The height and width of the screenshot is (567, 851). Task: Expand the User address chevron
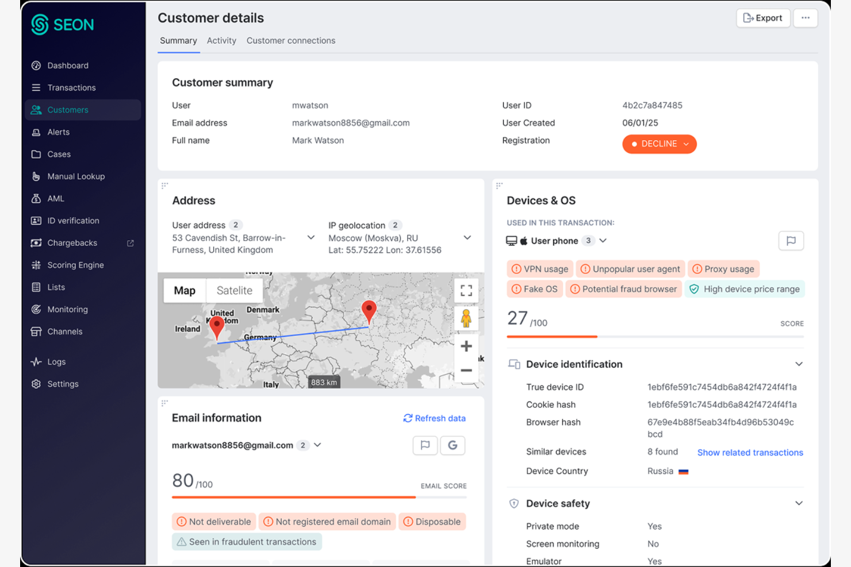(x=310, y=237)
